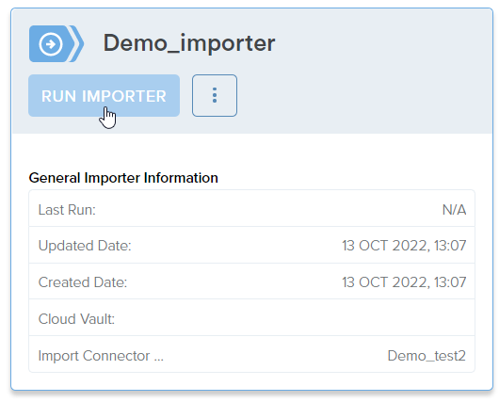499x402 pixels.
Task: Select the Demo_importer title text
Action: tap(189, 43)
